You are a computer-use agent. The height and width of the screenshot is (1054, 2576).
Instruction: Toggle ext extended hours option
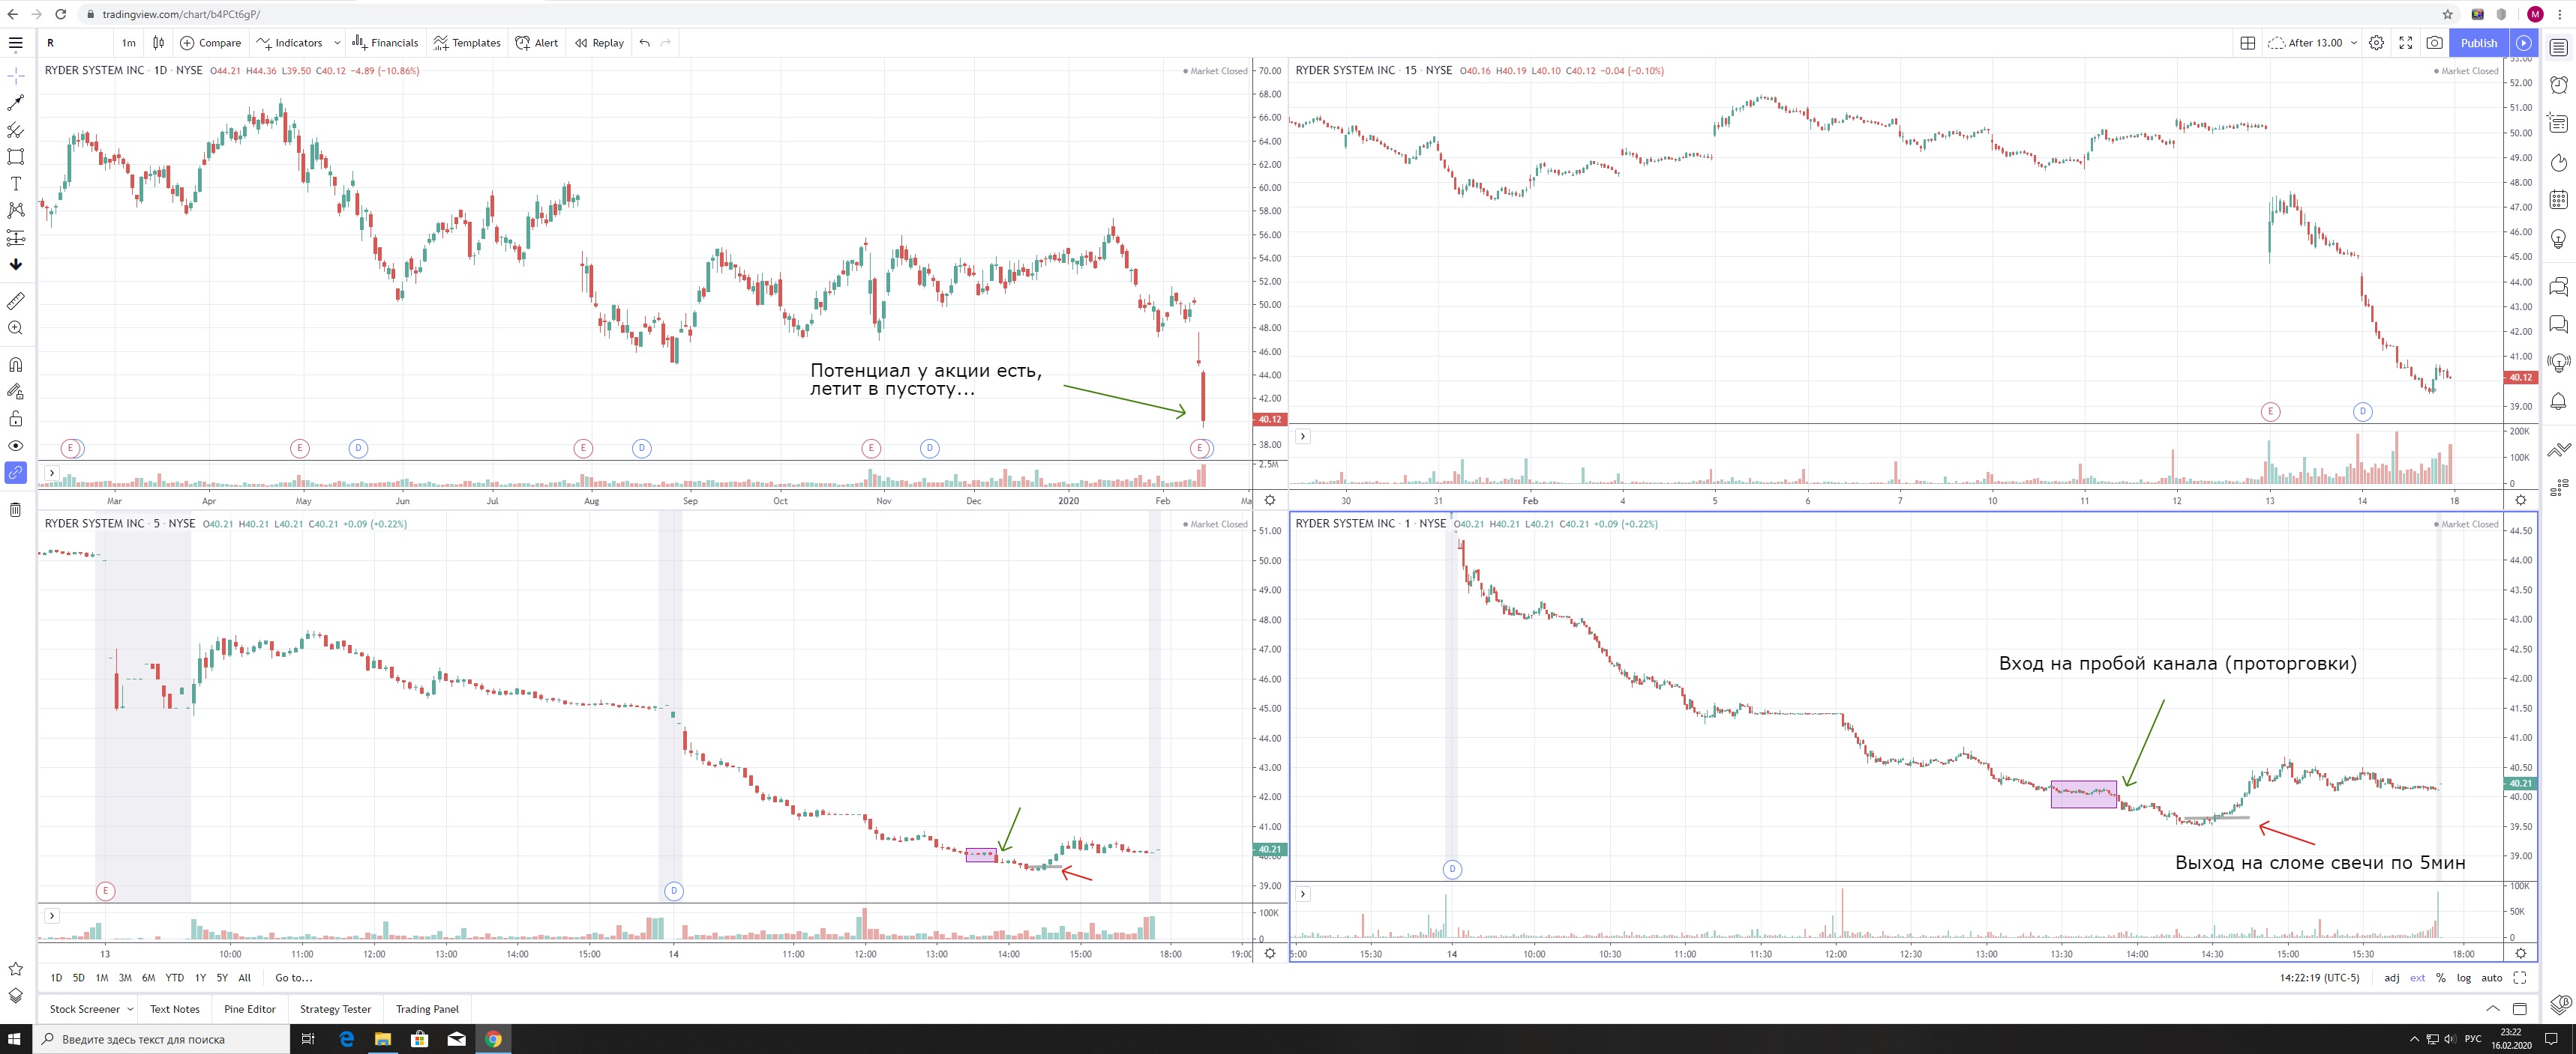pyautogui.click(x=2417, y=978)
